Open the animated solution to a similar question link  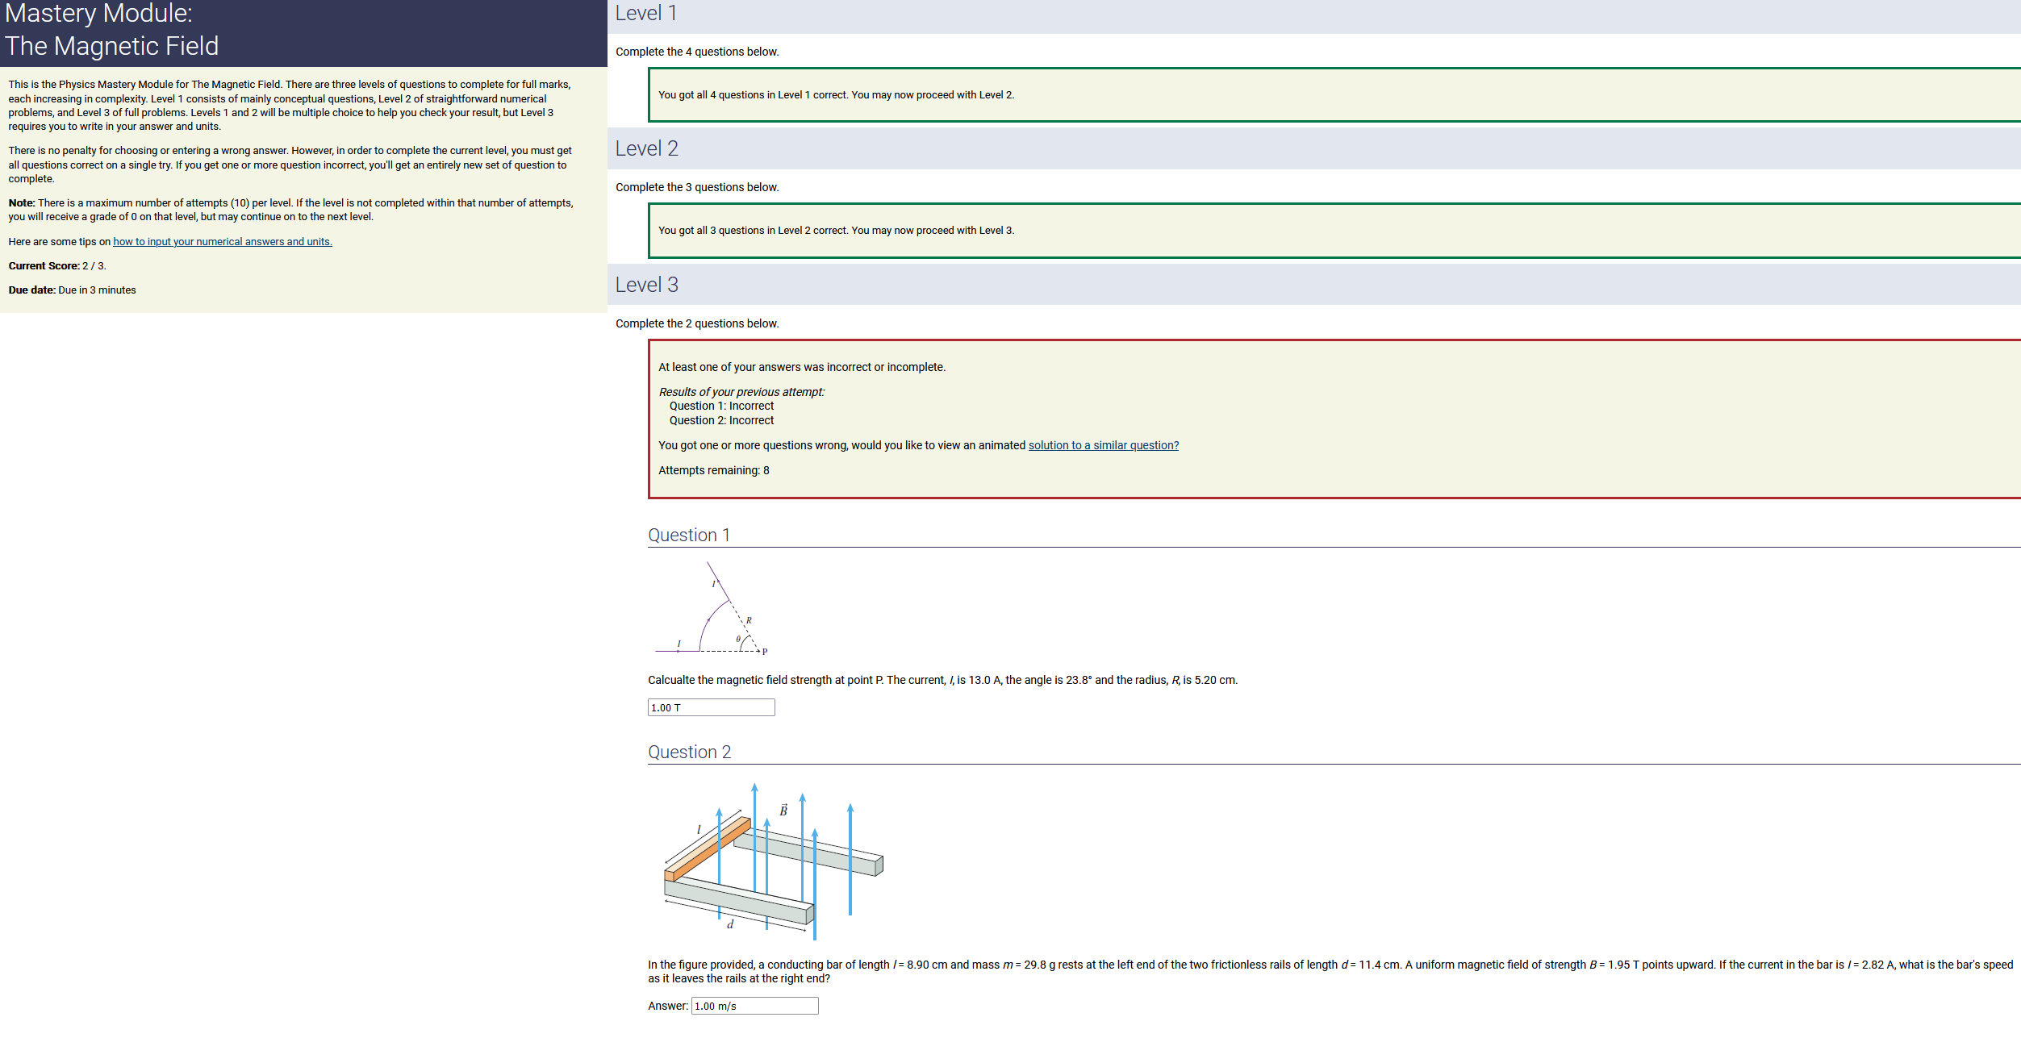click(1103, 445)
